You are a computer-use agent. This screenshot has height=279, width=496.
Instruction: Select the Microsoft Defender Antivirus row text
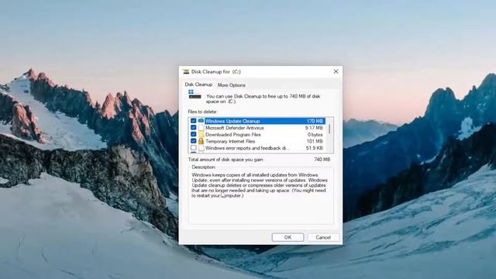pos(234,128)
